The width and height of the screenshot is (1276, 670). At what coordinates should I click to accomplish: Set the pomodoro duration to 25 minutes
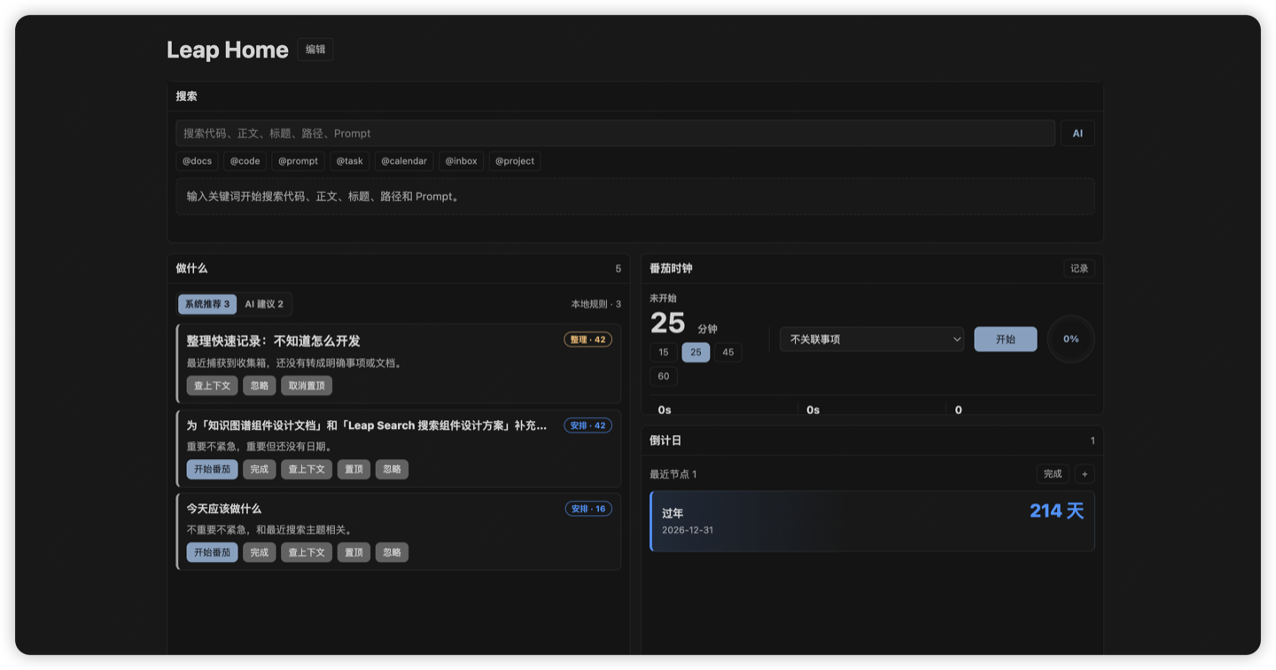[x=696, y=352]
